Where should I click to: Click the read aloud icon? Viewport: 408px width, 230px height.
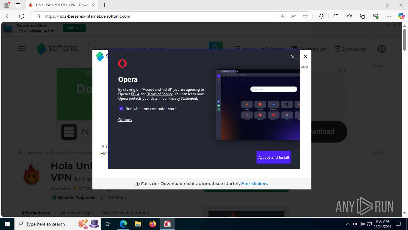[x=293, y=16]
